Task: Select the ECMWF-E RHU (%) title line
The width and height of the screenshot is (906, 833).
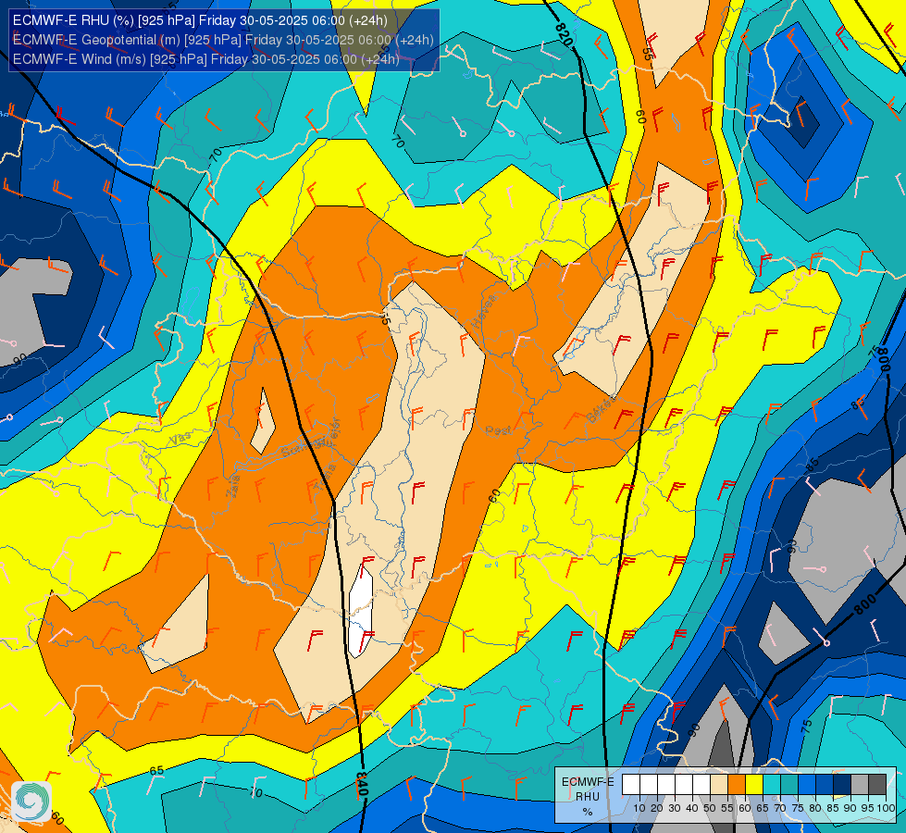Action: (x=200, y=20)
